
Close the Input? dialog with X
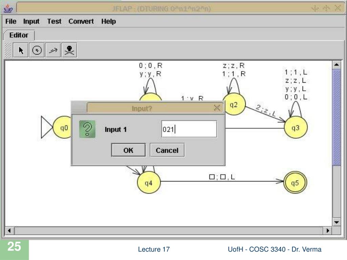[217, 108]
